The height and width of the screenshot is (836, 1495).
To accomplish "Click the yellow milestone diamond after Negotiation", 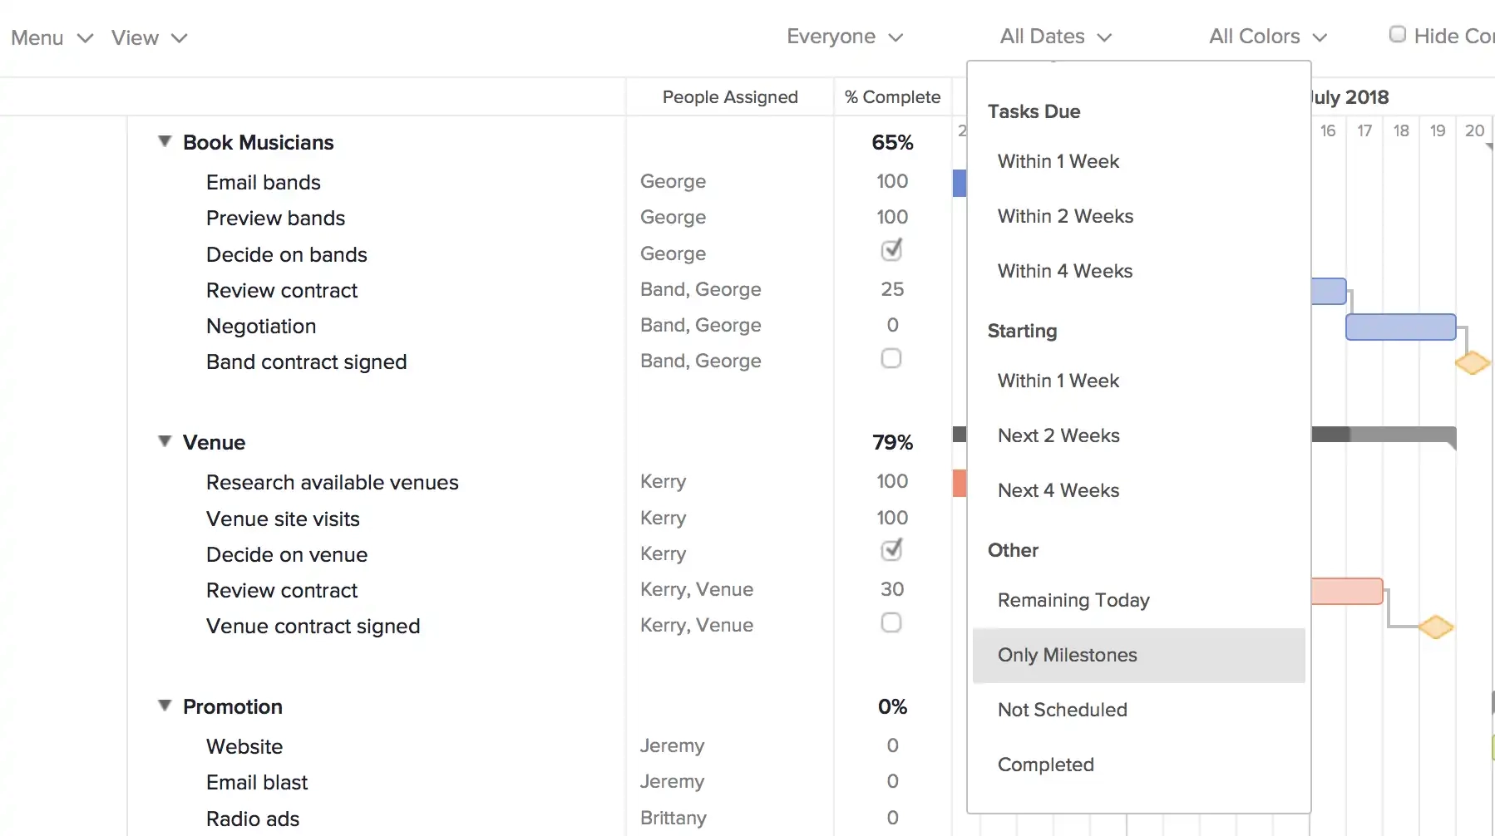I will (1472, 362).
